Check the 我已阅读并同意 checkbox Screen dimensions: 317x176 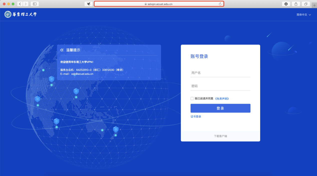(192, 98)
